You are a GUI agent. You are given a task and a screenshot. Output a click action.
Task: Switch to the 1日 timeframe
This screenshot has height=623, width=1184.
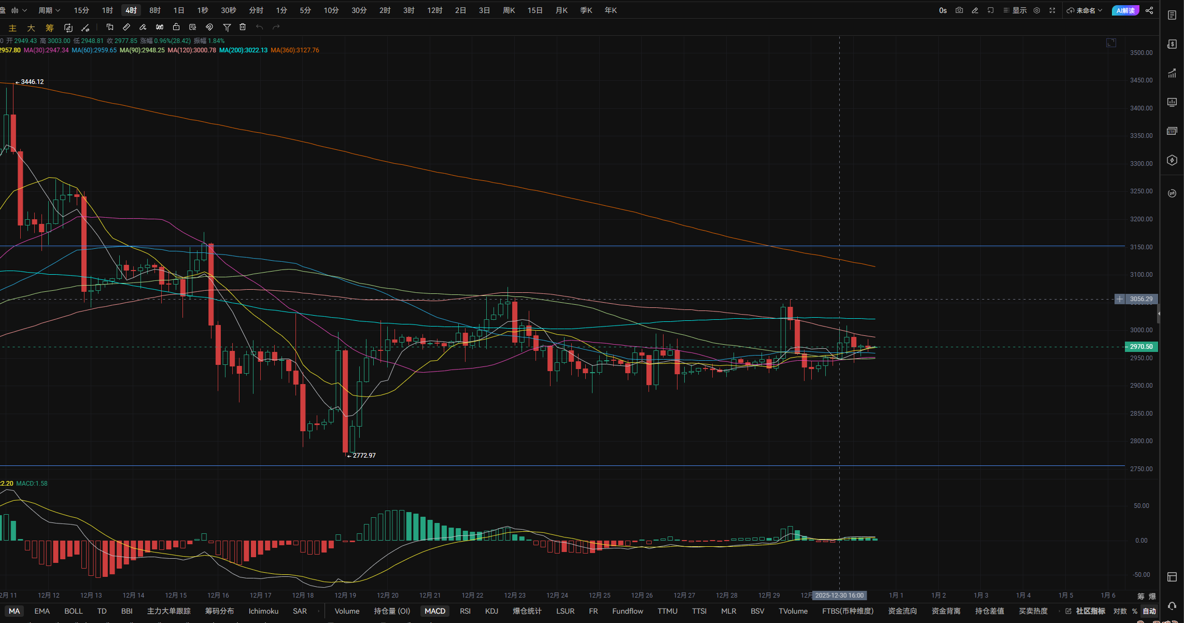[x=178, y=10]
